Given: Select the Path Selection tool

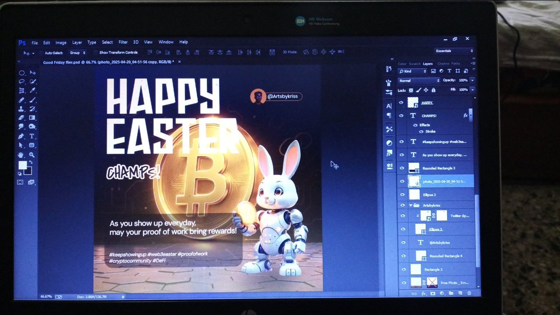Looking at the screenshot, I should coord(21,145).
